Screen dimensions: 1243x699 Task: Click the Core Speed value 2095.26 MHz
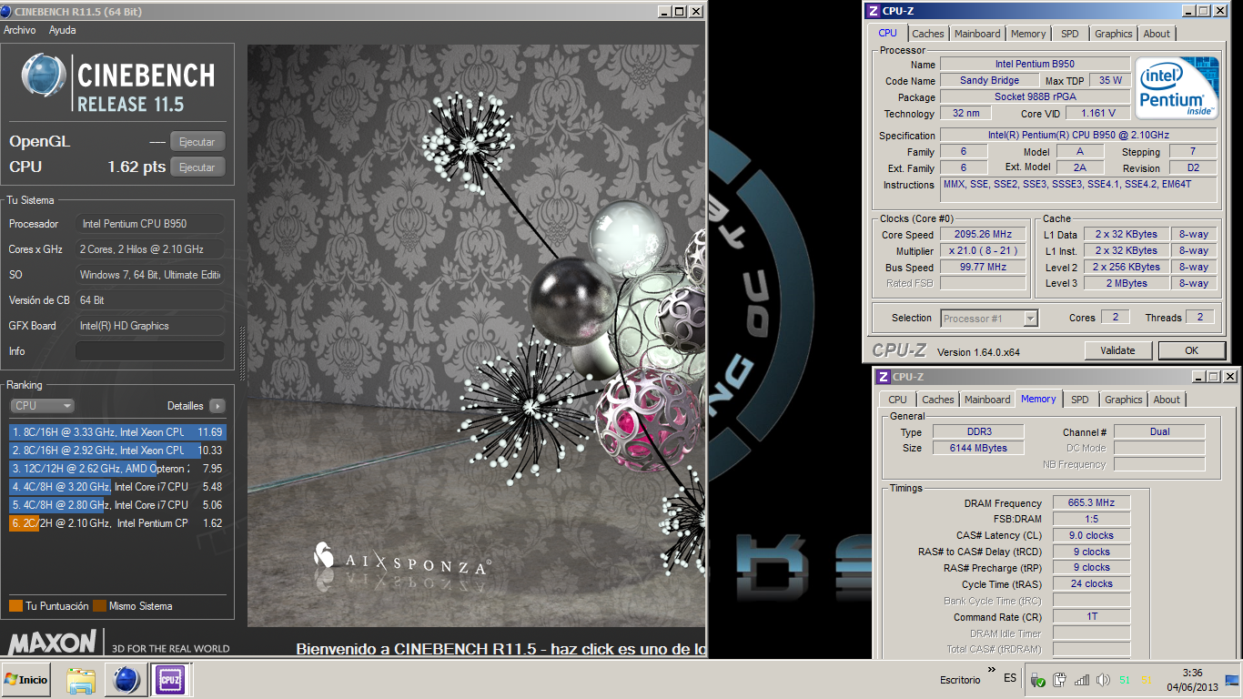(x=983, y=235)
